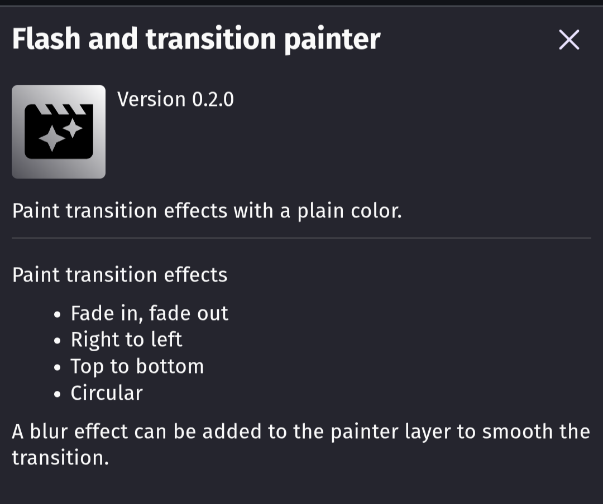Click the bullet before "Right to left"
Viewport: 603px width, 504px height.
(58, 341)
